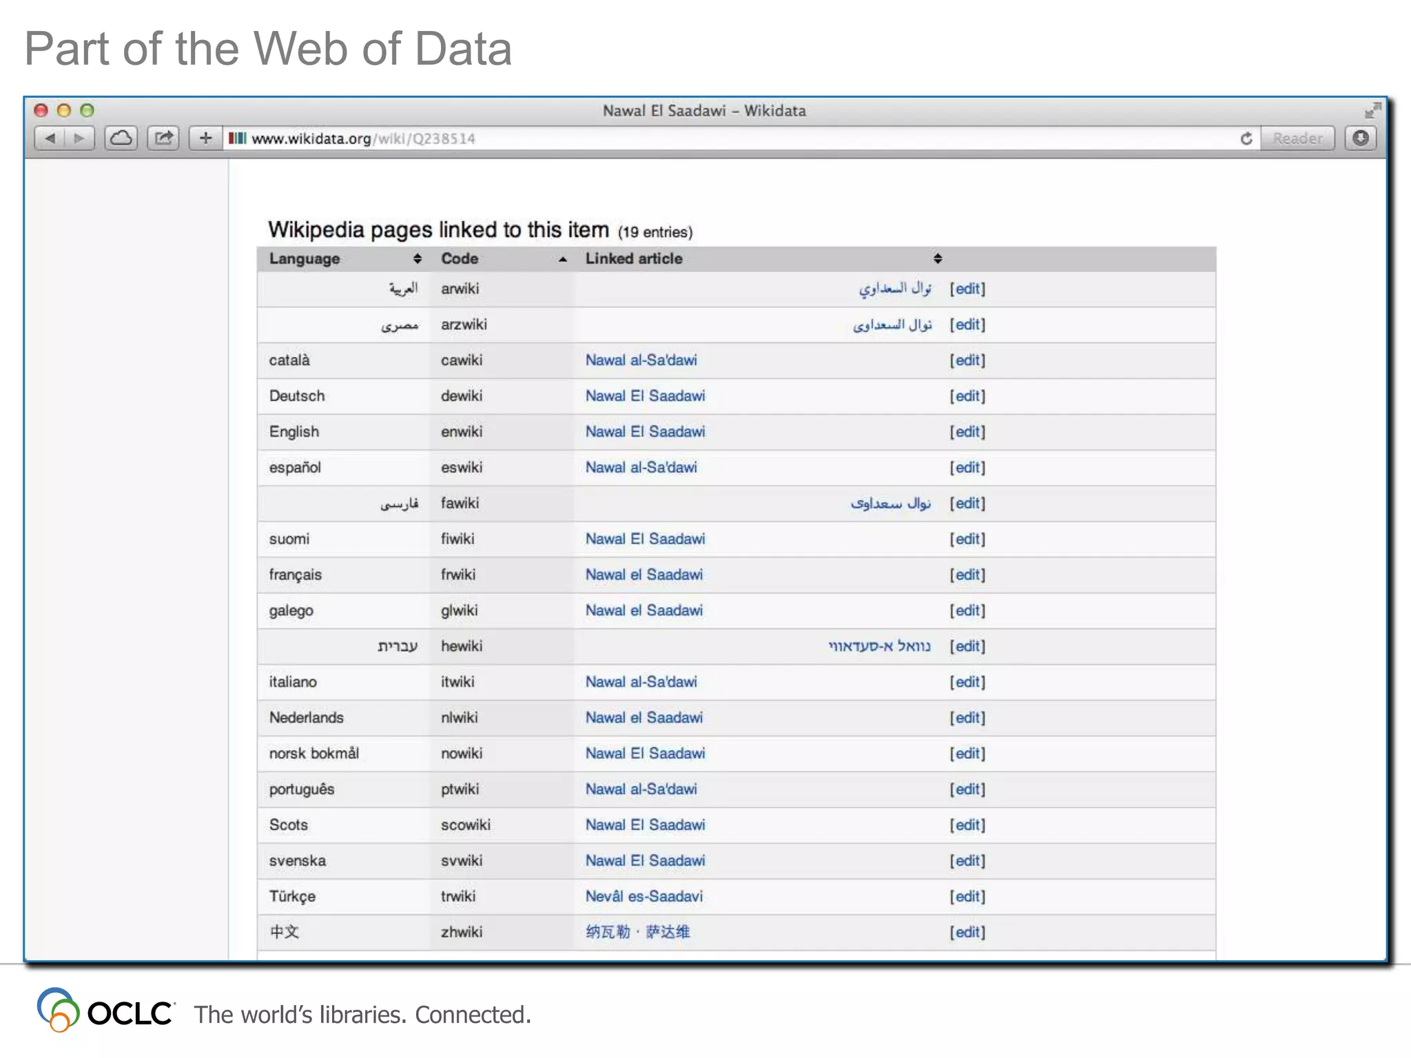Viewport: 1411px width, 1058px height.
Task: Enter fullscreen using the expand arrows icon
Action: click(x=1372, y=110)
